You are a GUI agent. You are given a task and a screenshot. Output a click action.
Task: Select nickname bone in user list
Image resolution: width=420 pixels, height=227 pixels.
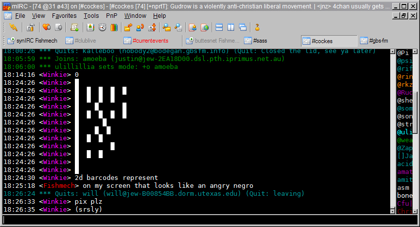pyautogui.click(x=405, y=196)
